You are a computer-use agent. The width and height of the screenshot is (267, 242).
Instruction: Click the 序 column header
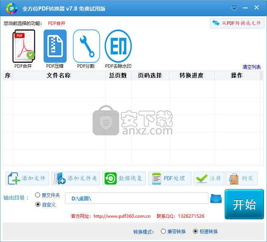(8, 75)
